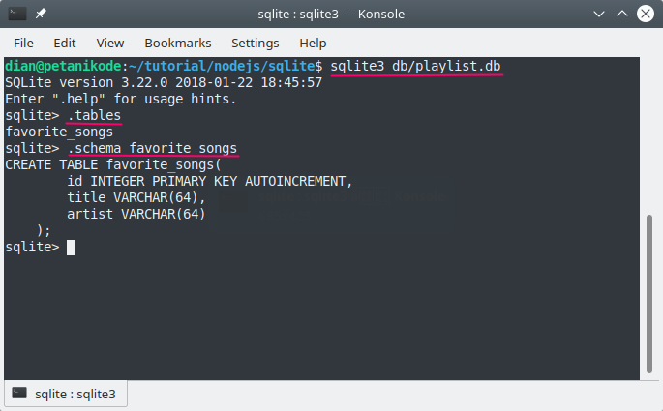Click the terminal icon on the sqlite tab
Viewport: 663px width, 411px height.
pos(19,394)
